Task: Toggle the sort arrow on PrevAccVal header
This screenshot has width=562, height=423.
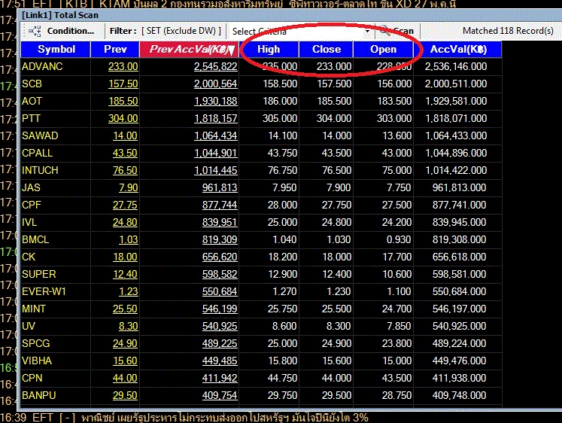Action: tap(231, 50)
